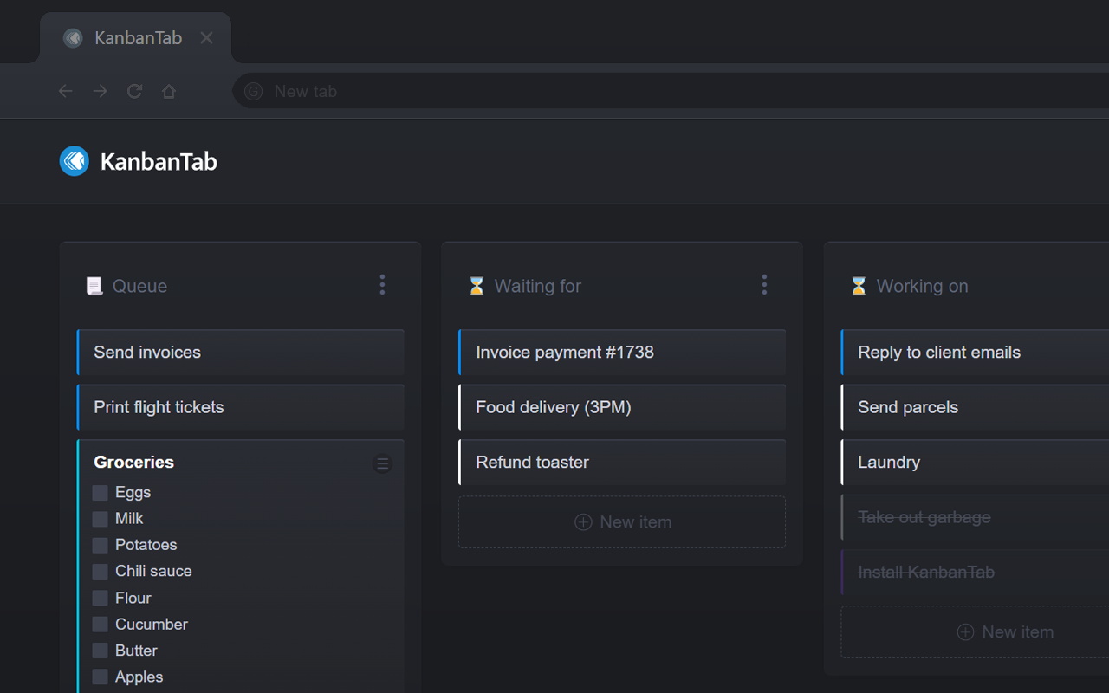The image size is (1109, 693).
Task: Check the Eggs checkbox
Action: pyautogui.click(x=101, y=493)
